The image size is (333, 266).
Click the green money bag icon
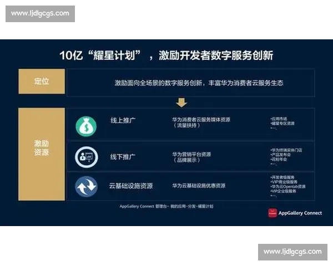(x=86, y=126)
